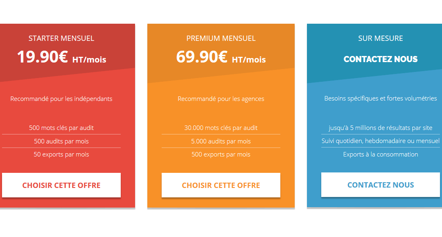
Task: Click the 69.90€ HT/mois price
Action: coord(221,57)
